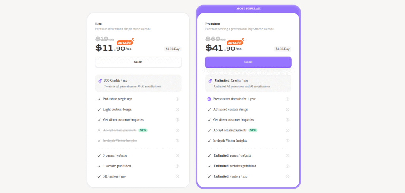Click info icon beside 3 pages / website
The height and width of the screenshot is (193, 405).
pyautogui.click(x=178, y=155)
